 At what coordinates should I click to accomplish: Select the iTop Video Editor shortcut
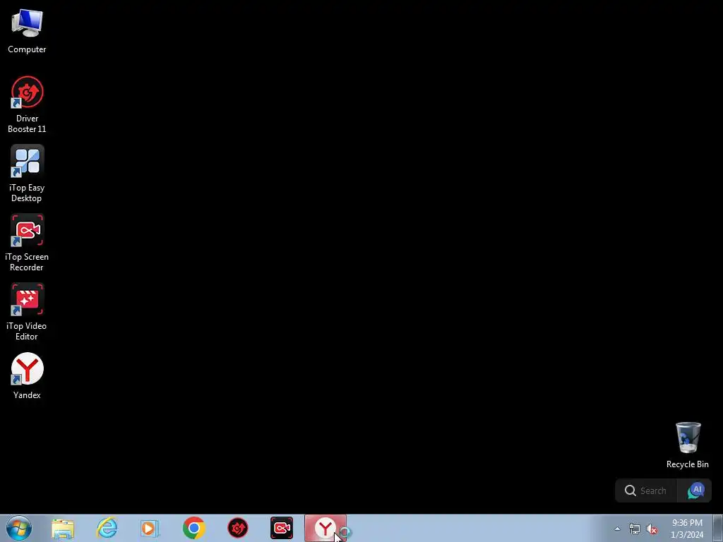point(27,312)
